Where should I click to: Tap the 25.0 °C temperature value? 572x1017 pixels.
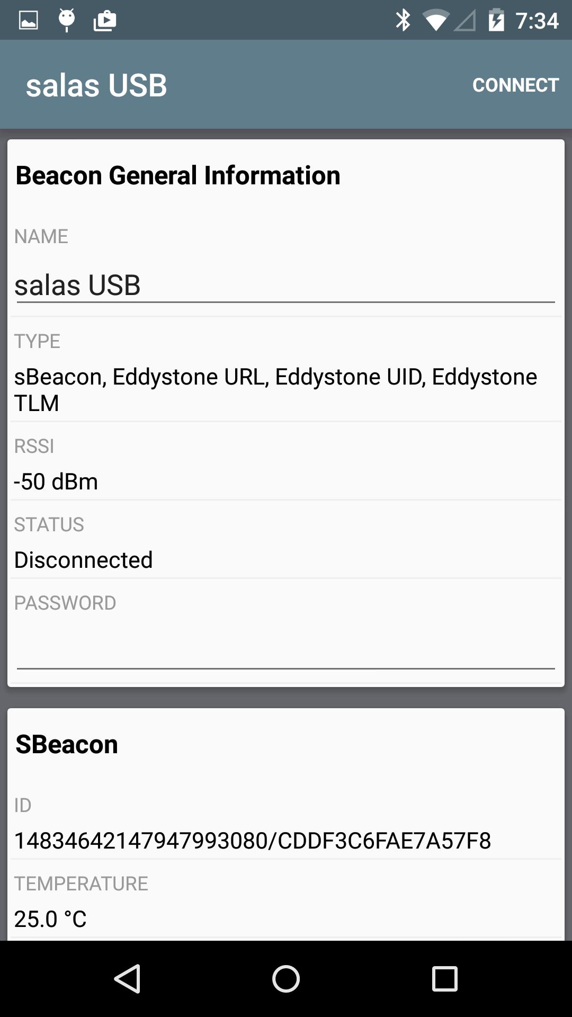[x=50, y=919]
